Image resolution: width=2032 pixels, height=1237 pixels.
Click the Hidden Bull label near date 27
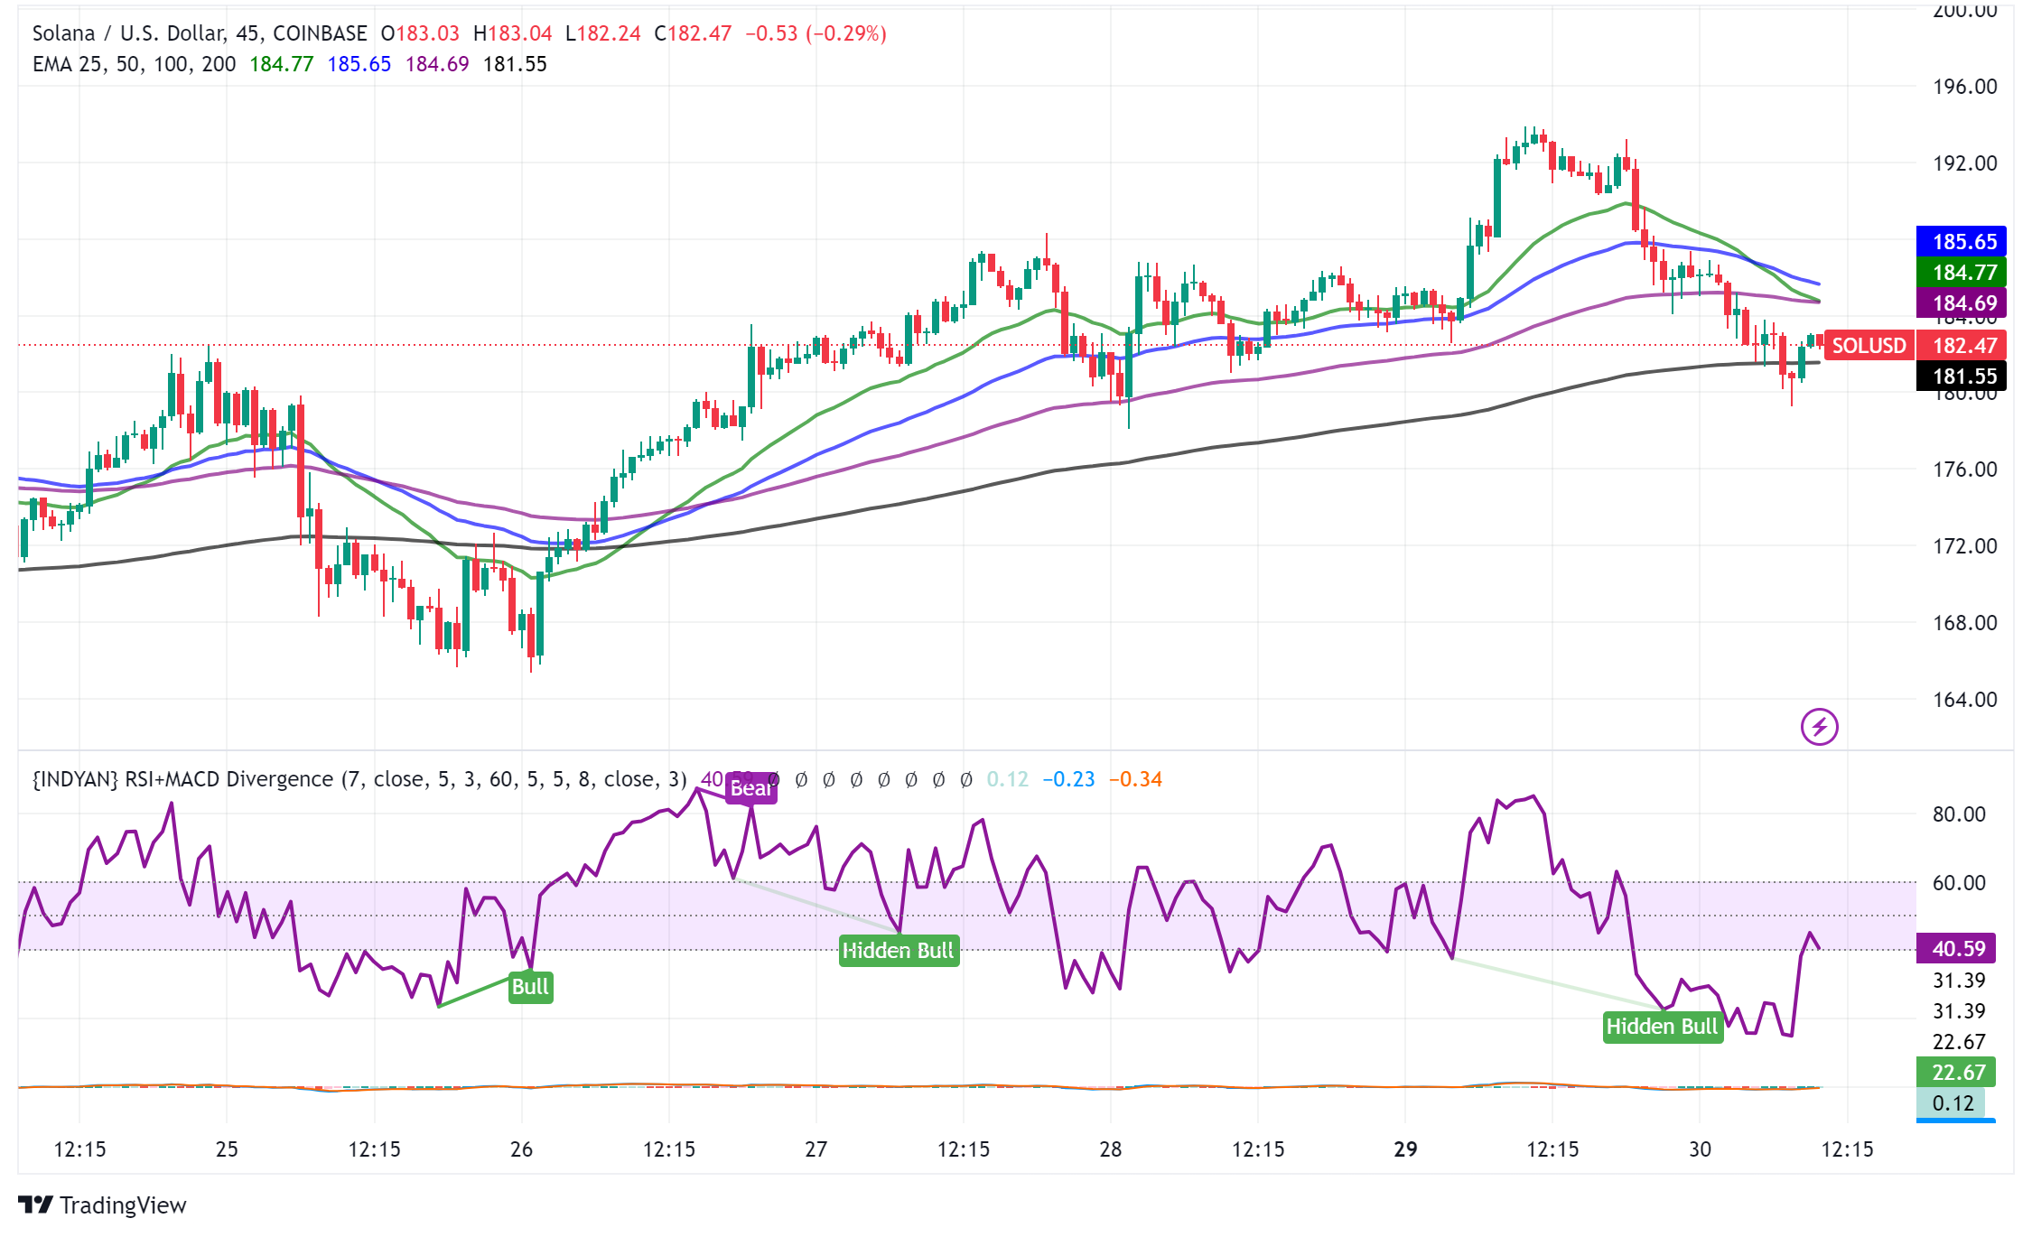tap(898, 951)
